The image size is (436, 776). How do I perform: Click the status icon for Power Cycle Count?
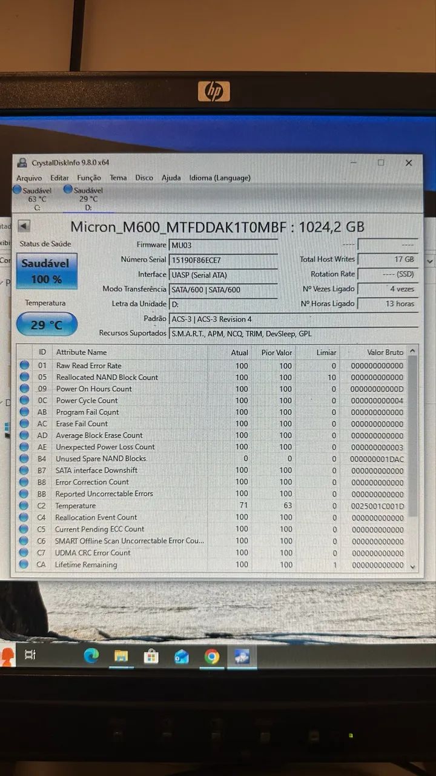(24, 400)
